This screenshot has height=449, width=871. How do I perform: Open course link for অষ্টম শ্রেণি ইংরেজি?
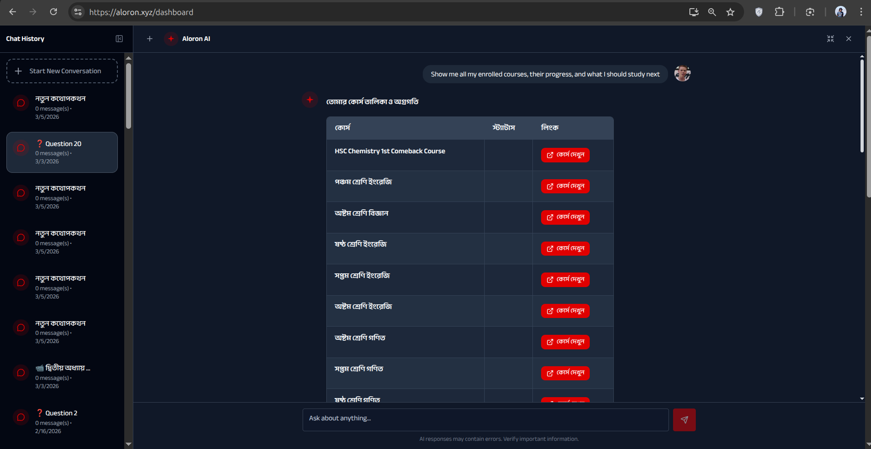point(565,311)
